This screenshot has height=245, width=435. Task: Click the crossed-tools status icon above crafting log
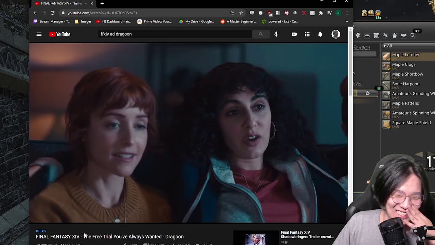click(x=364, y=13)
